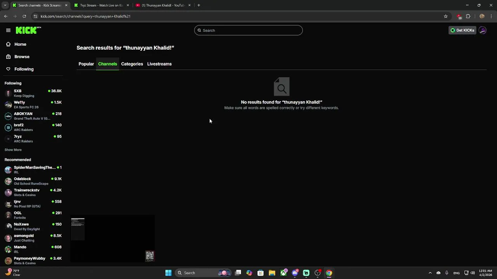Open File Explorer from the taskbar
Viewport: 497px width, 279px height.
pos(272,273)
